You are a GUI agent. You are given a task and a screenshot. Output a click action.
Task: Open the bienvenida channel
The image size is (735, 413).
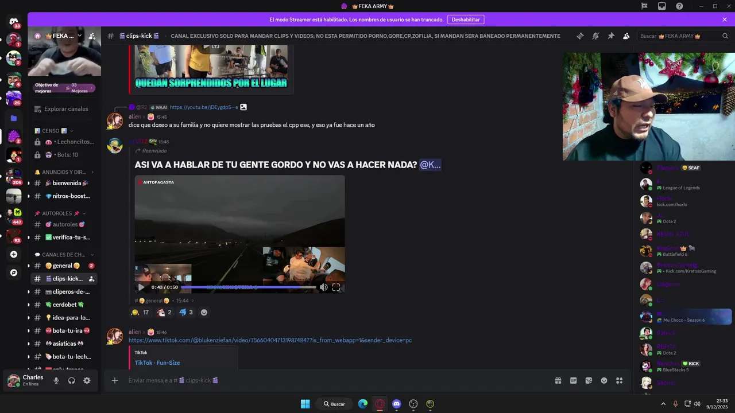(x=64, y=183)
